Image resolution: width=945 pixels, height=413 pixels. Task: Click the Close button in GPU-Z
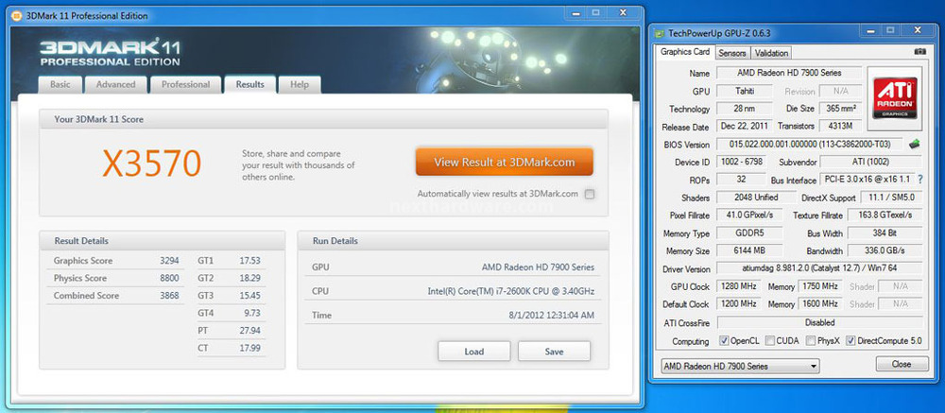902,364
